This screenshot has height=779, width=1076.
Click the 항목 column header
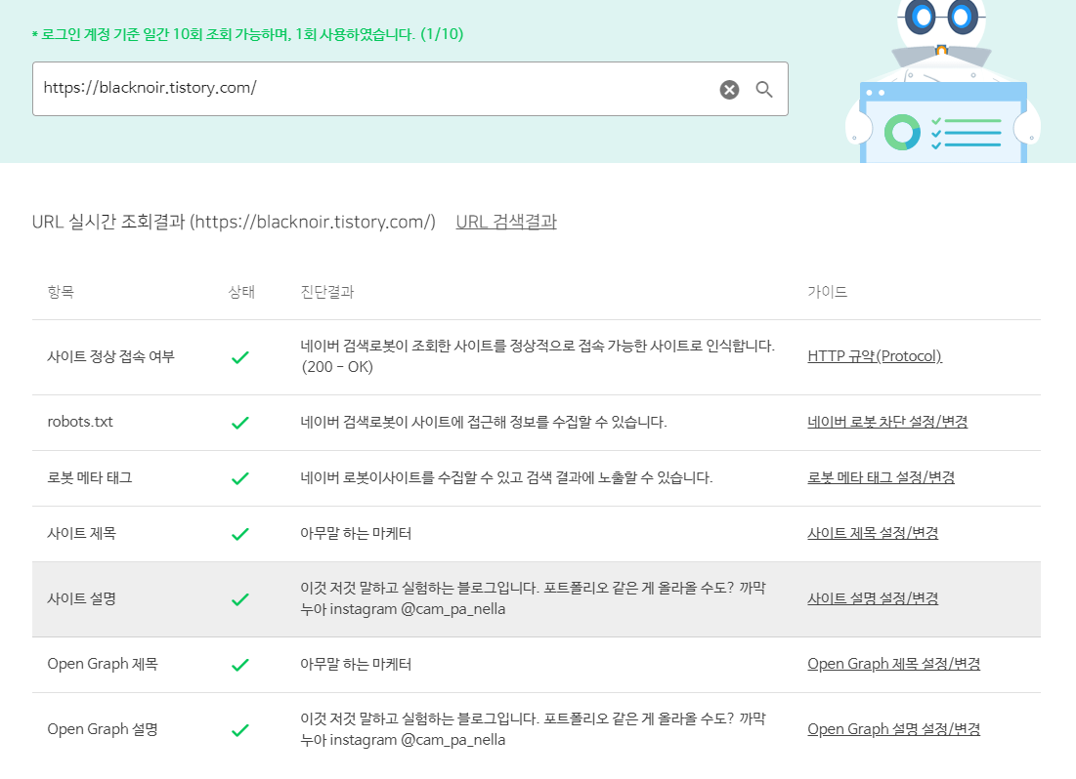(61, 292)
